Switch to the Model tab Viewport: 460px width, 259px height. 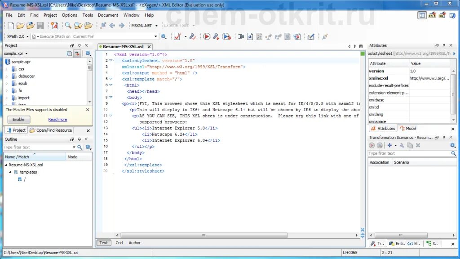[408, 128]
